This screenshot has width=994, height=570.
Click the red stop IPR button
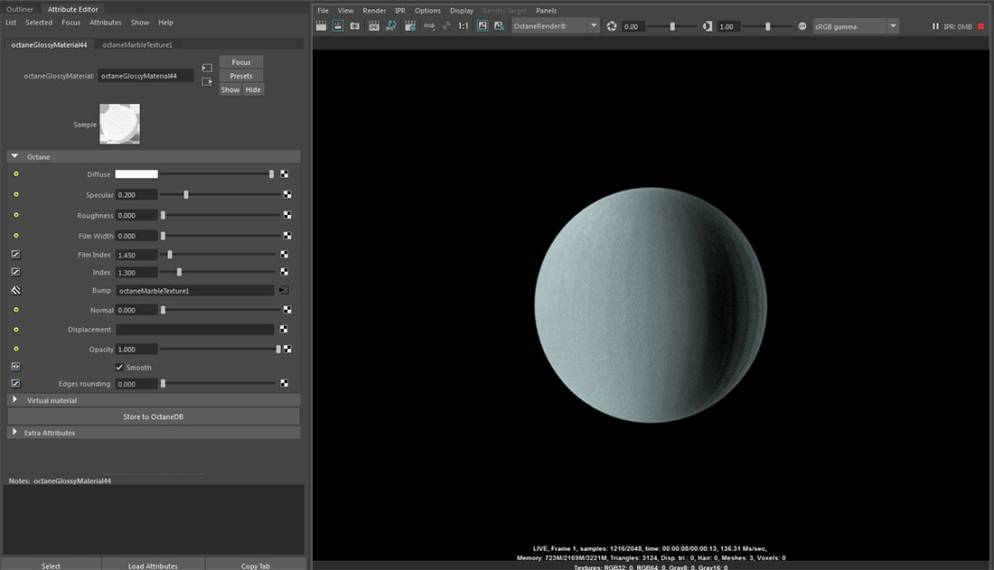tap(981, 27)
